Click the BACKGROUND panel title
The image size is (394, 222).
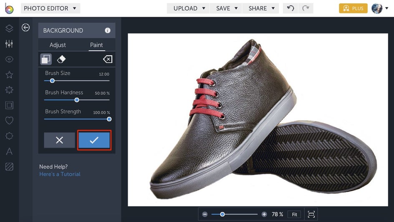click(x=63, y=30)
